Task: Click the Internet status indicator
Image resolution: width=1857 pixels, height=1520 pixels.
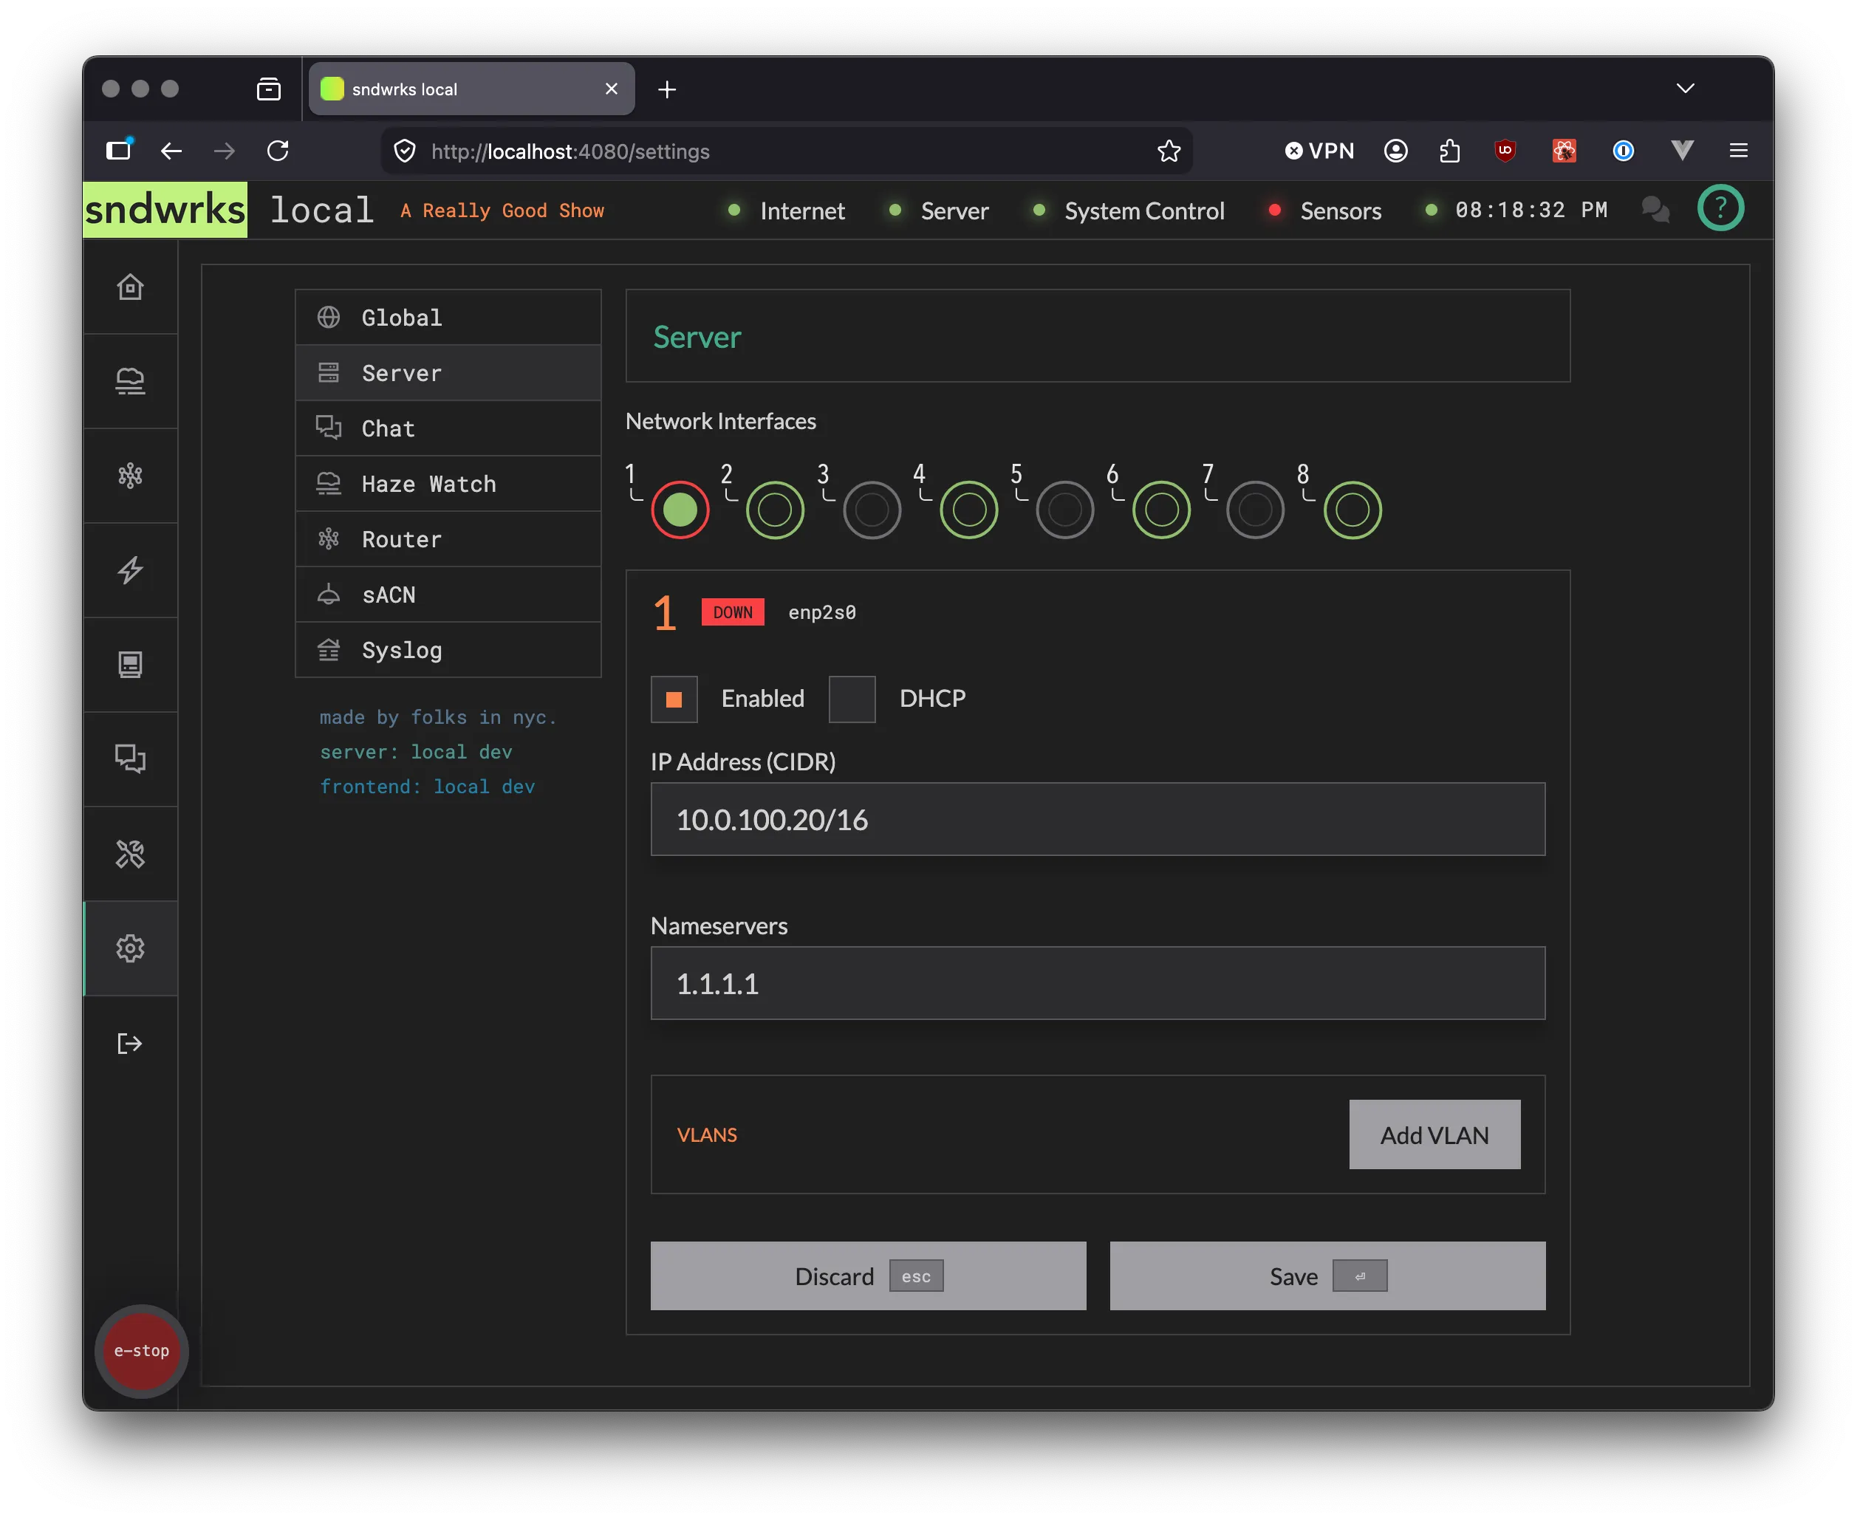Action: tap(786, 211)
